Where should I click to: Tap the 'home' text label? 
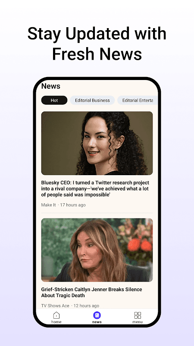point(56,322)
